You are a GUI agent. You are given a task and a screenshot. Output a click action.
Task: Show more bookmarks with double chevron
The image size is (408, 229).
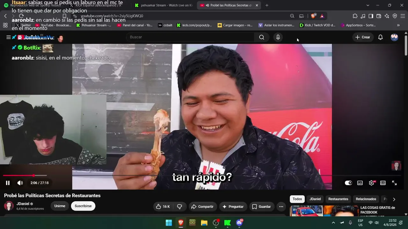point(398,25)
